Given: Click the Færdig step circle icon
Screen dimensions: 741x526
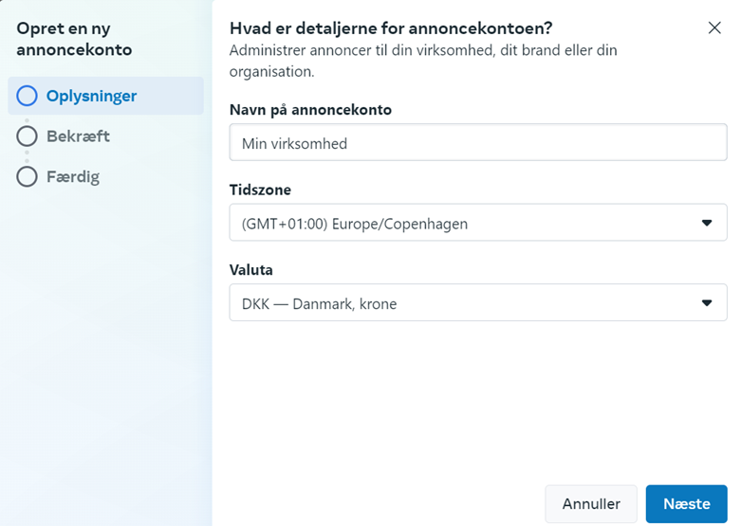Looking at the screenshot, I should coord(27,176).
